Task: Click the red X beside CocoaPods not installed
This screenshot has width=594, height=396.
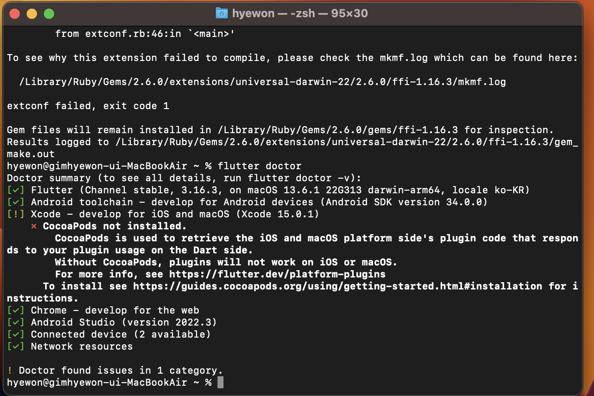Action: click(34, 226)
